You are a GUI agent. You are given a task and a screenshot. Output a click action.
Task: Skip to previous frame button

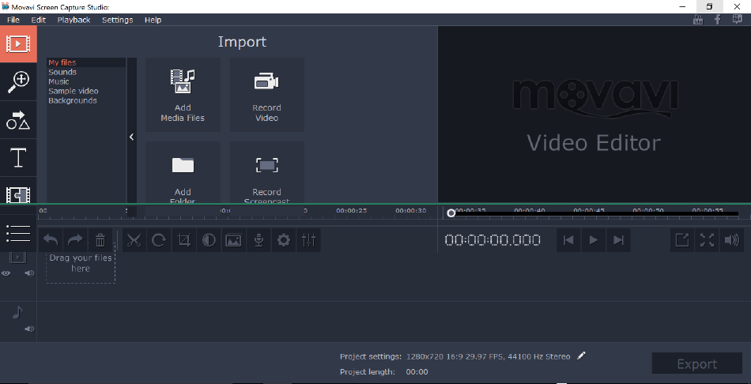pos(568,240)
